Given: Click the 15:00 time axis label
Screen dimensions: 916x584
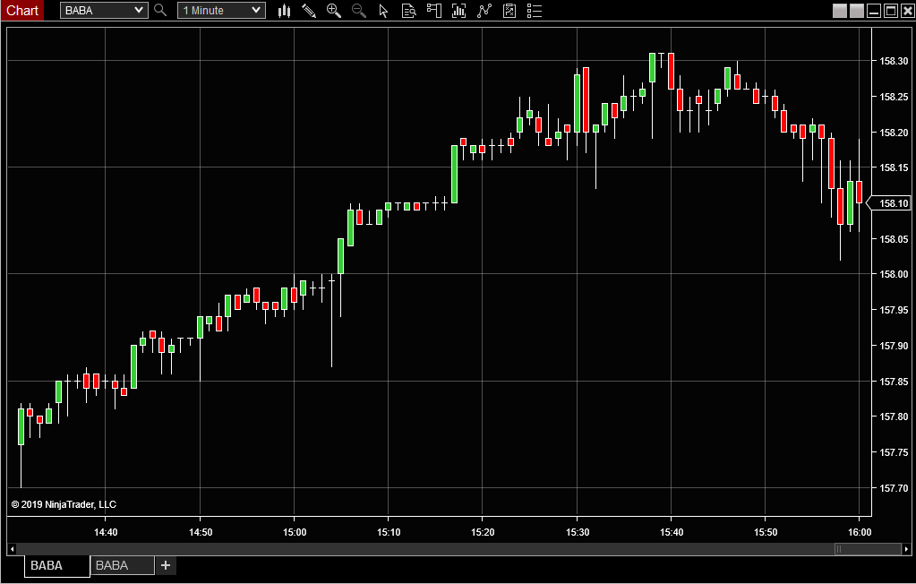Looking at the screenshot, I should pyautogui.click(x=294, y=532).
